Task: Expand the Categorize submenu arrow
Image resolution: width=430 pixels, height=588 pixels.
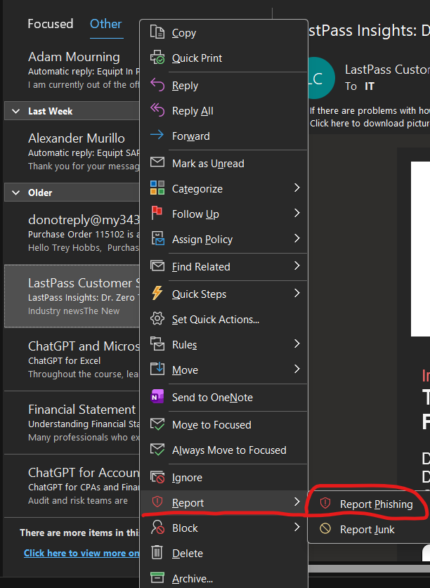Action: (x=297, y=188)
